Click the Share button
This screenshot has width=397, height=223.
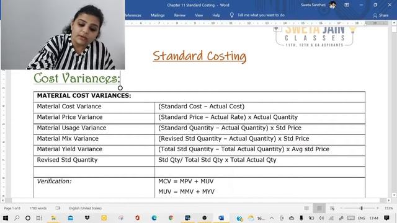pyautogui.click(x=380, y=15)
